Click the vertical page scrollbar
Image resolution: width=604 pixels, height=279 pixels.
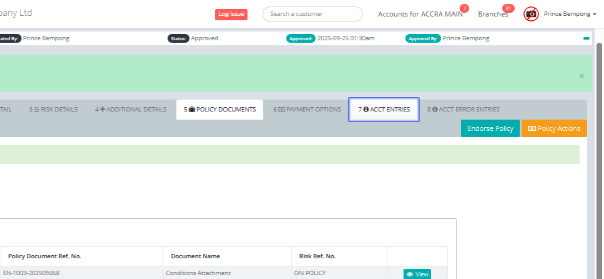pos(599,151)
